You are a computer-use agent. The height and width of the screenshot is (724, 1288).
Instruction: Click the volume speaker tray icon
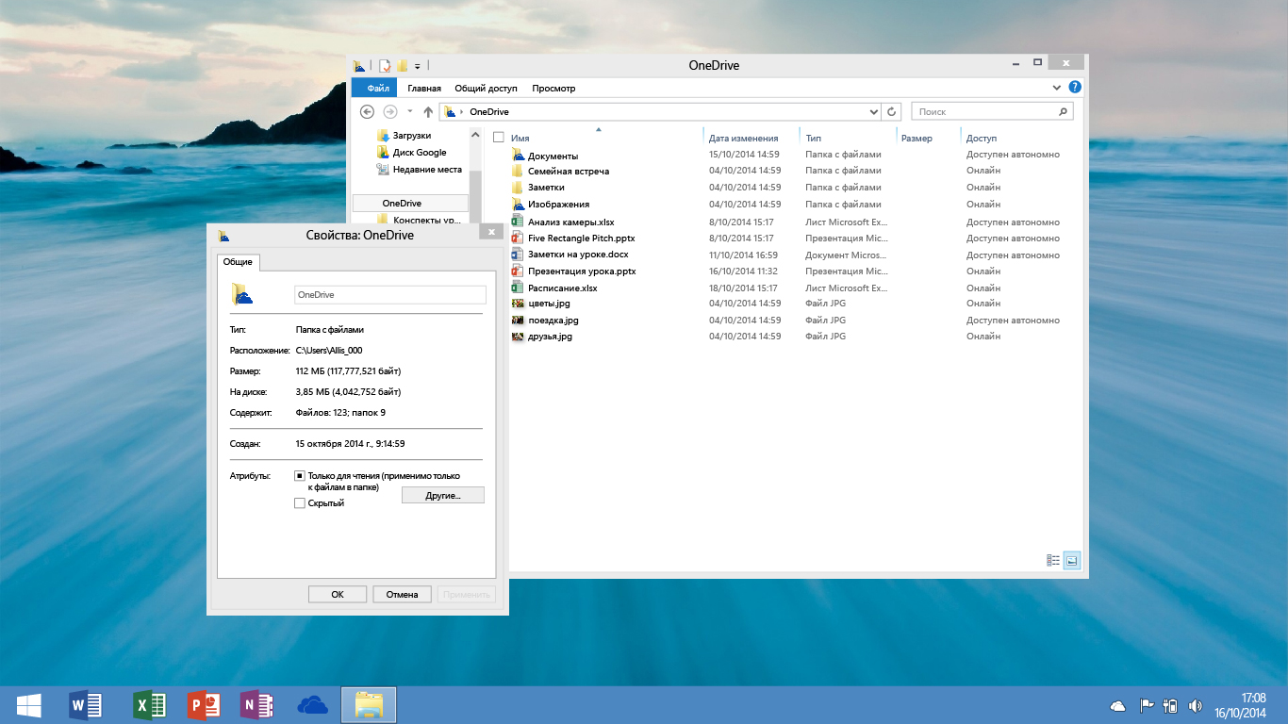point(1196,705)
